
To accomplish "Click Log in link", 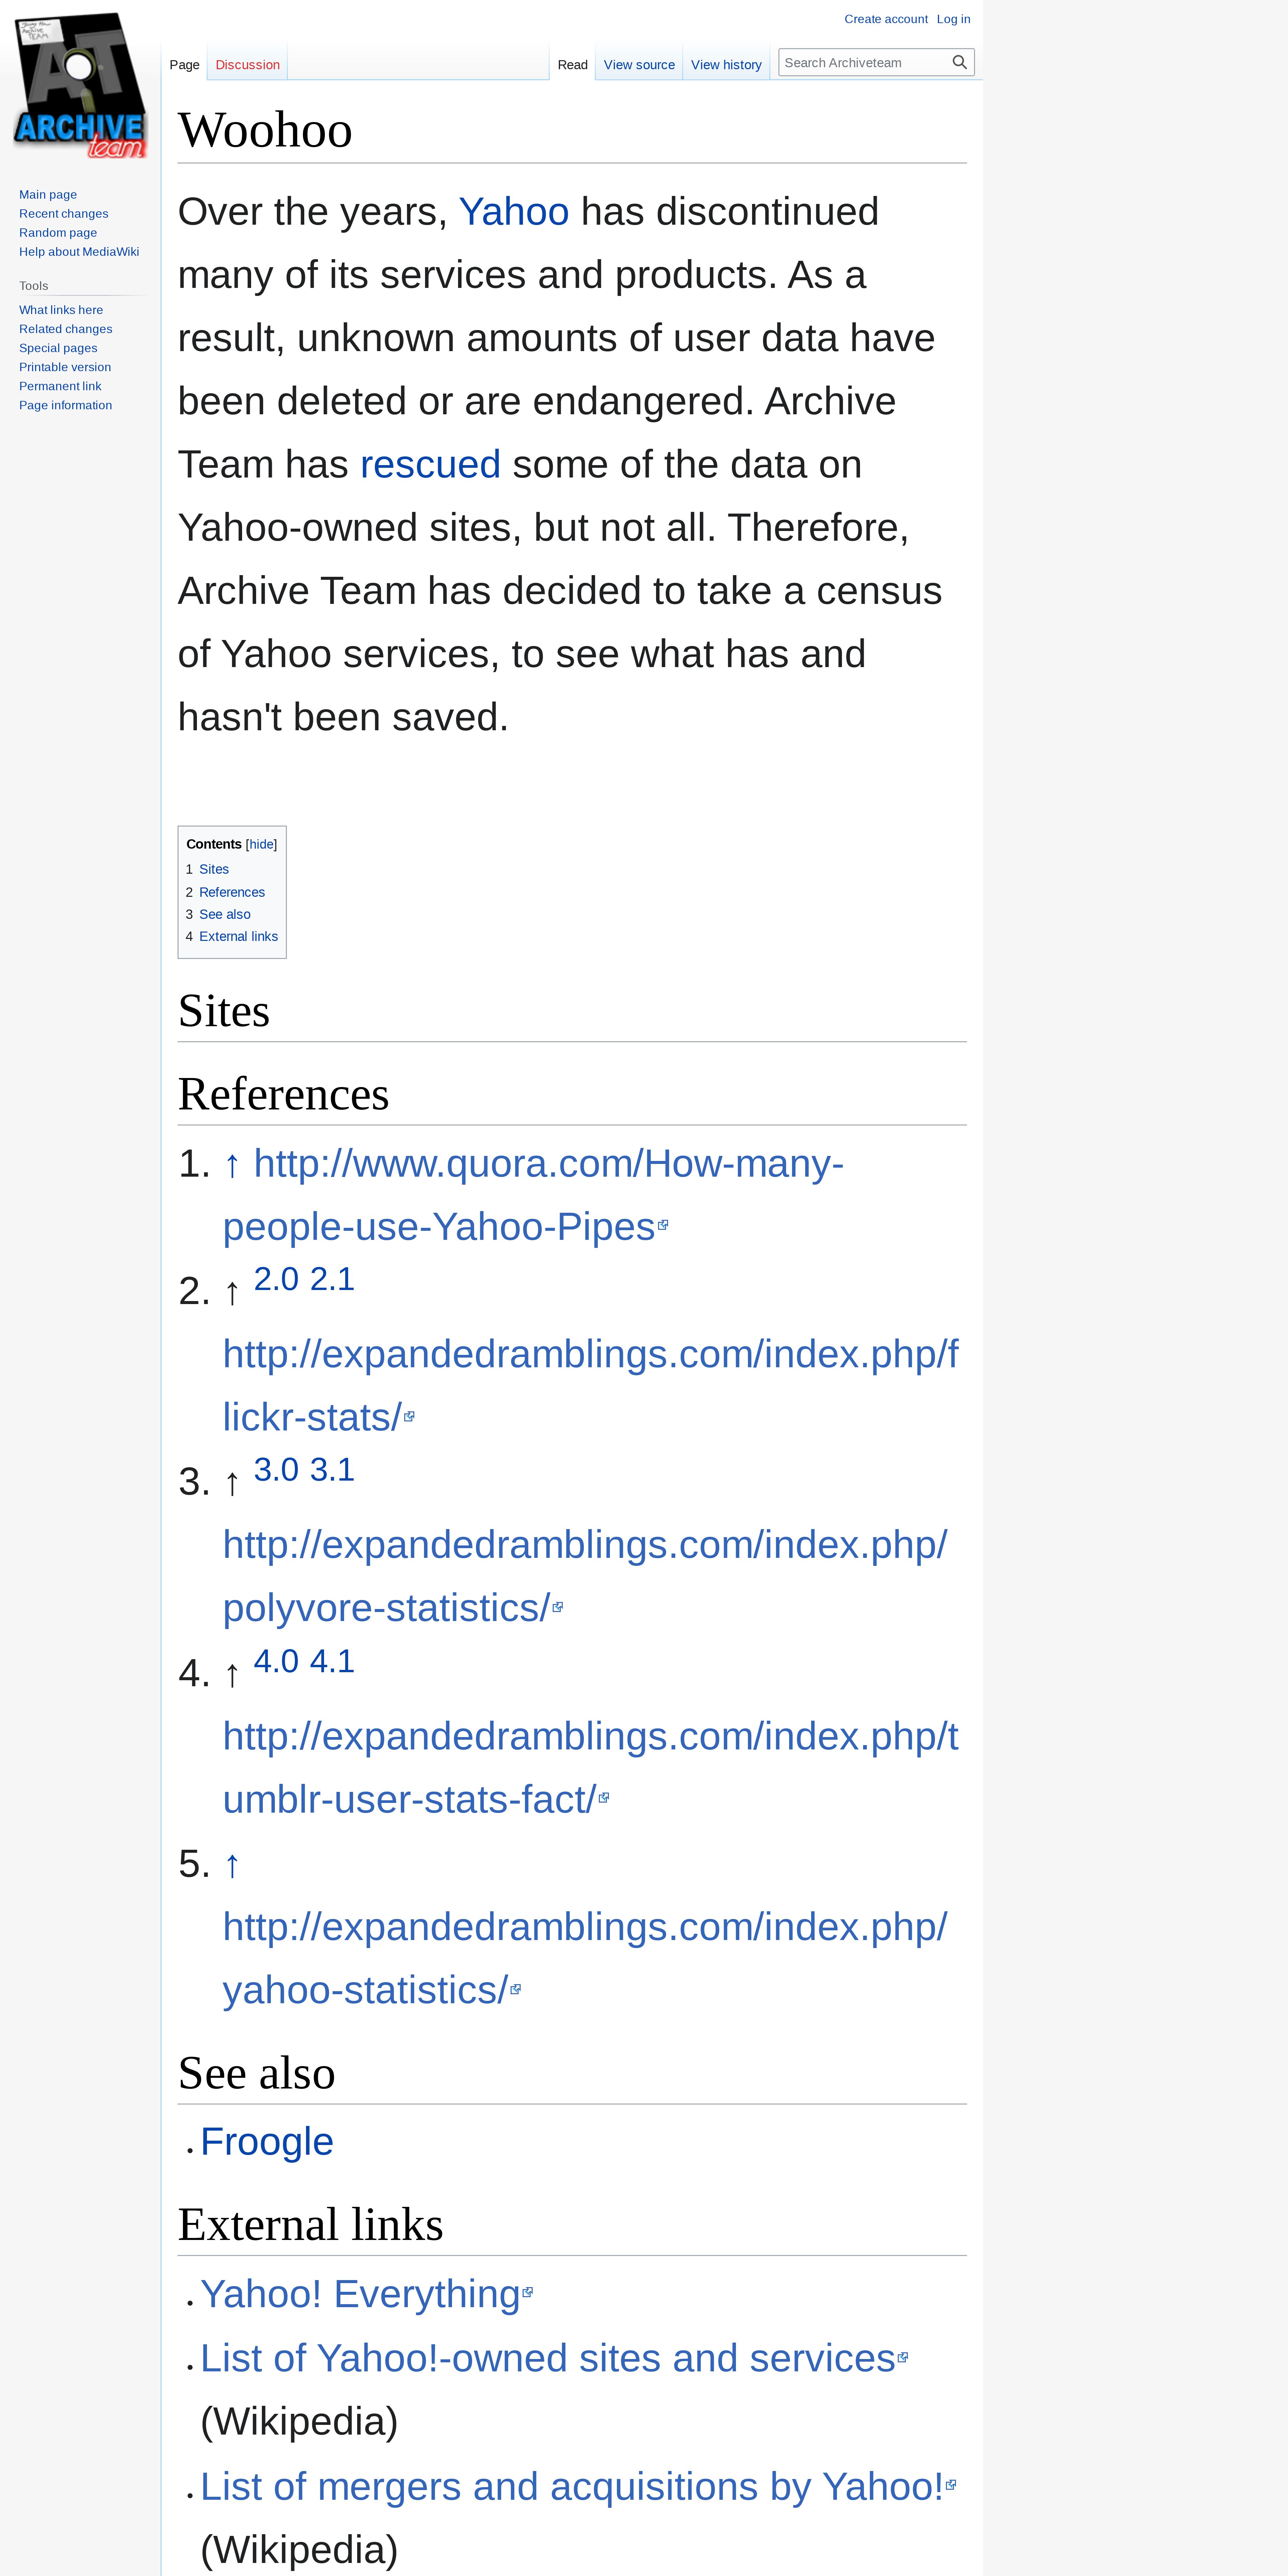I will tap(953, 19).
